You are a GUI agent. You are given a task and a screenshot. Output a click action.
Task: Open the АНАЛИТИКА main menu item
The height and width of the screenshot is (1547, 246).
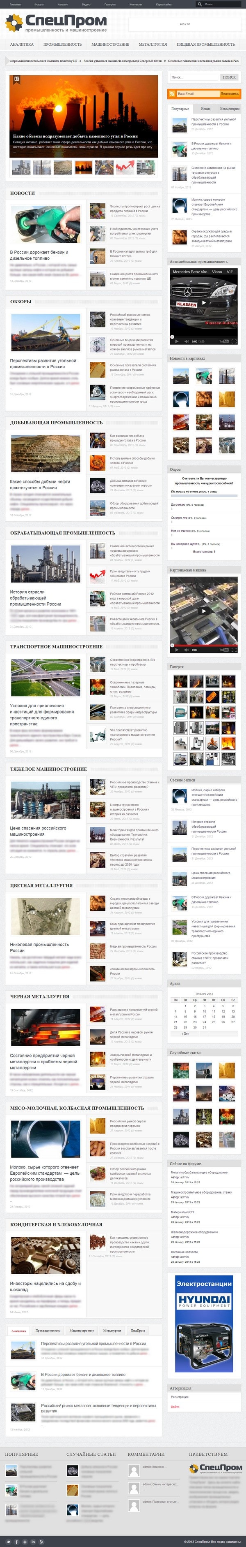[22, 44]
